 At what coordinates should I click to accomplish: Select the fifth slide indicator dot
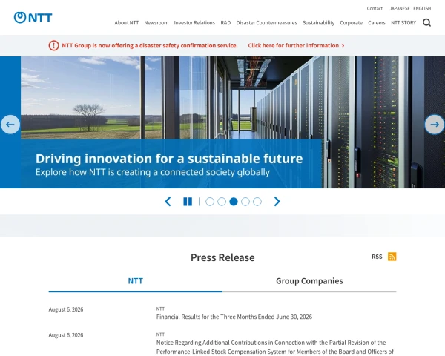257,202
